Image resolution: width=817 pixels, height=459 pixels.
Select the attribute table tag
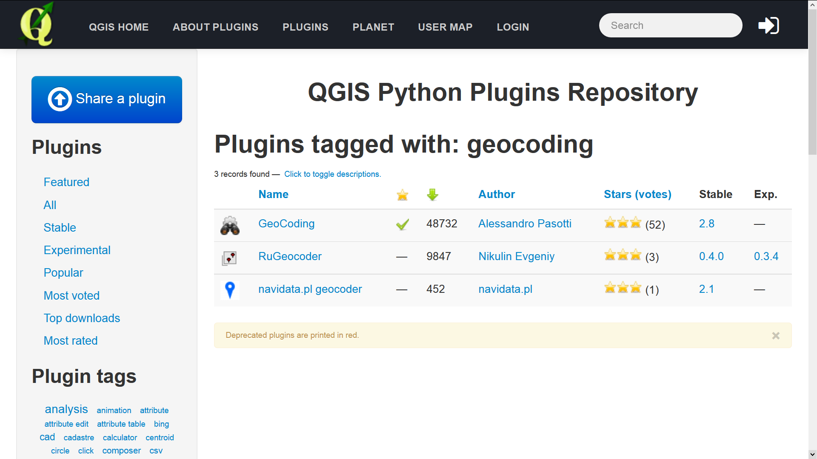pyautogui.click(x=121, y=424)
